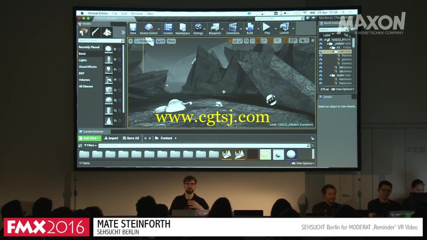This screenshot has width=427, height=240.
Task: Open the viewport options arrow dropdown
Action: pyautogui.click(x=131, y=41)
